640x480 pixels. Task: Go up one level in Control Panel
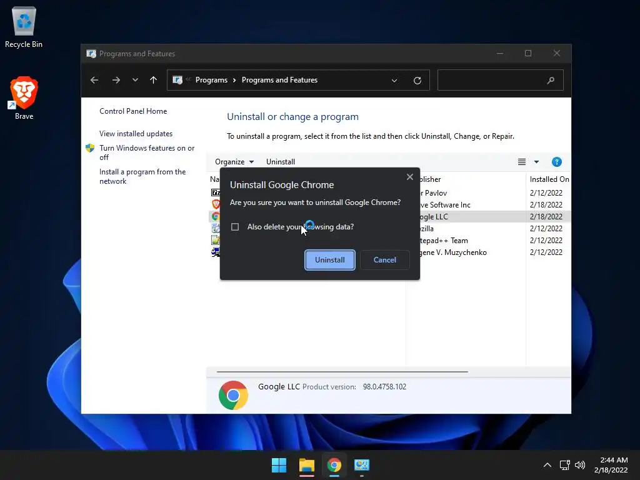(x=154, y=80)
